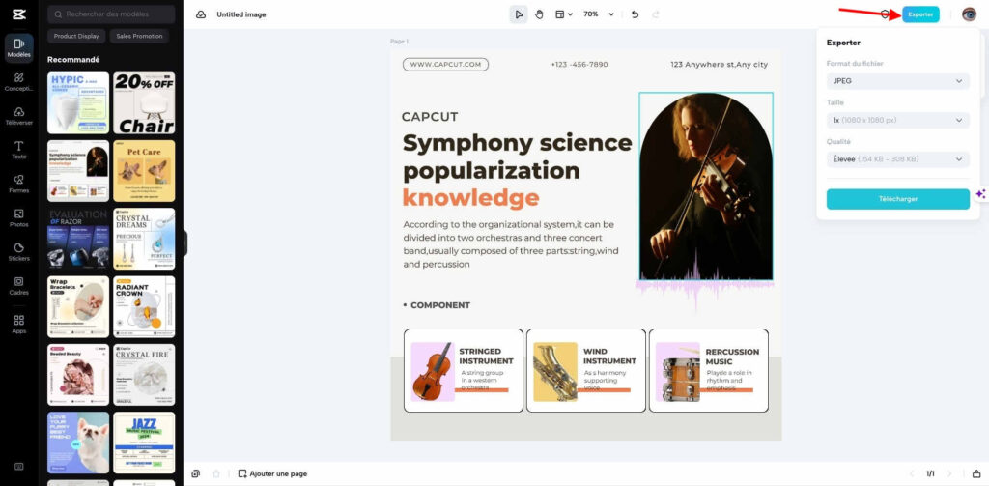Choose the Love Your Furry Friend template
The image size is (989, 486).
(x=78, y=443)
